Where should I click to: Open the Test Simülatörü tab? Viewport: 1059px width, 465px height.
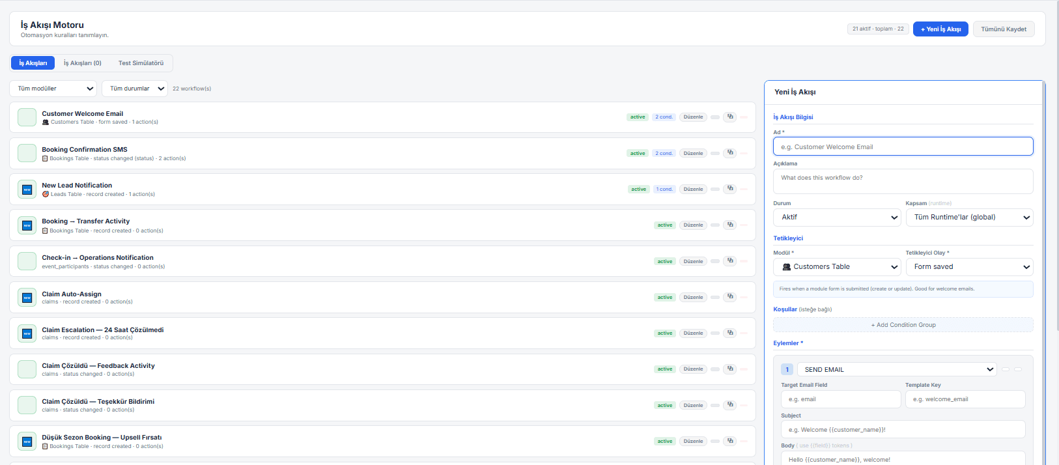click(141, 63)
